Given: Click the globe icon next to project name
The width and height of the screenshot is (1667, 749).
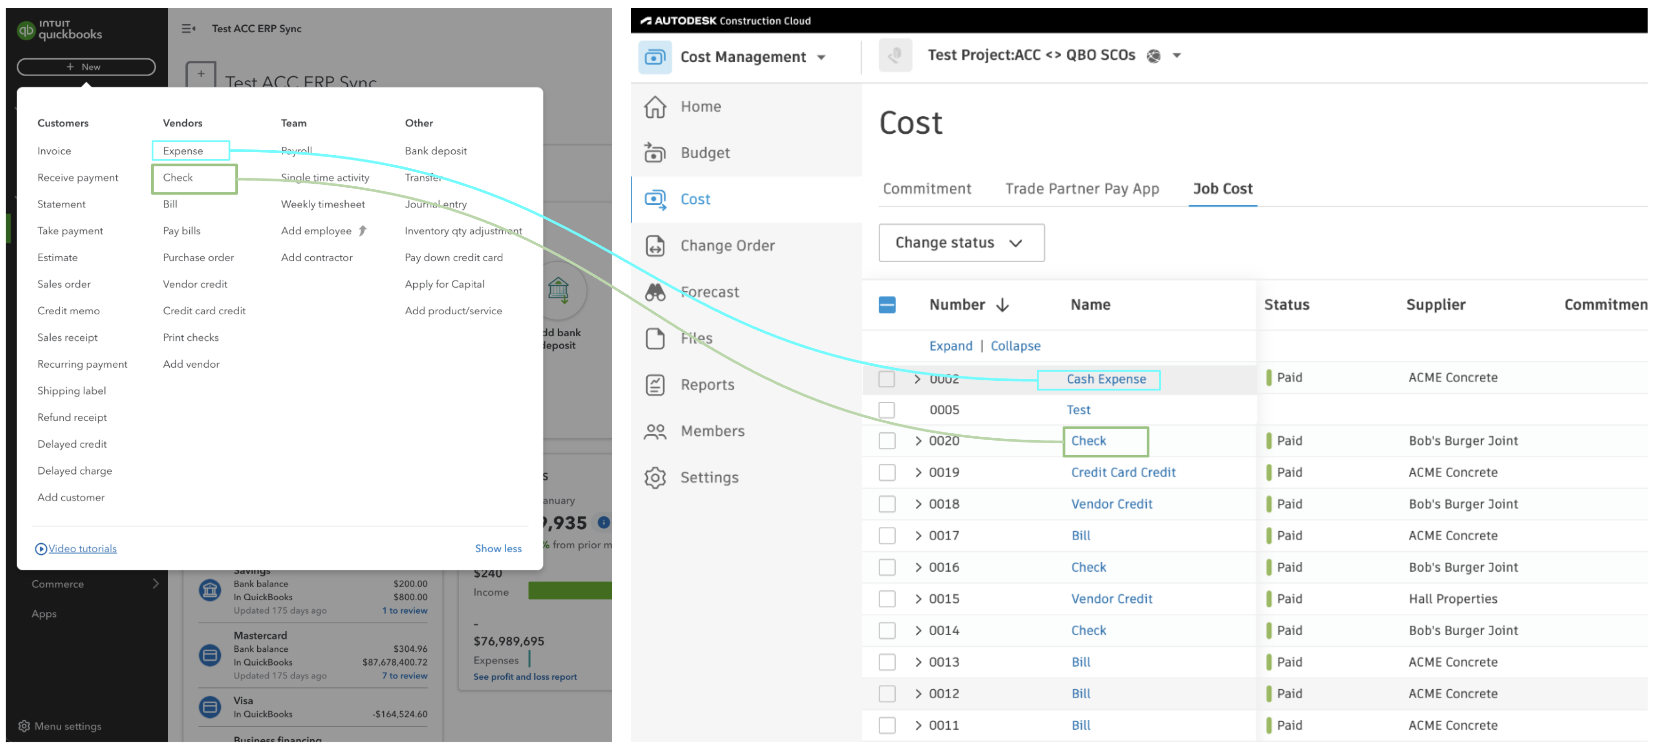Looking at the screenshot, I should click(1153, 56).
